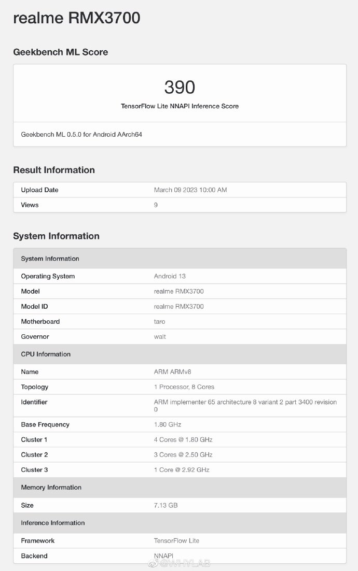Image resolution: width=358 pixels, height=571 pixels.
Task: Click the realme RMX3700 page title
Action: pos(76,18)
